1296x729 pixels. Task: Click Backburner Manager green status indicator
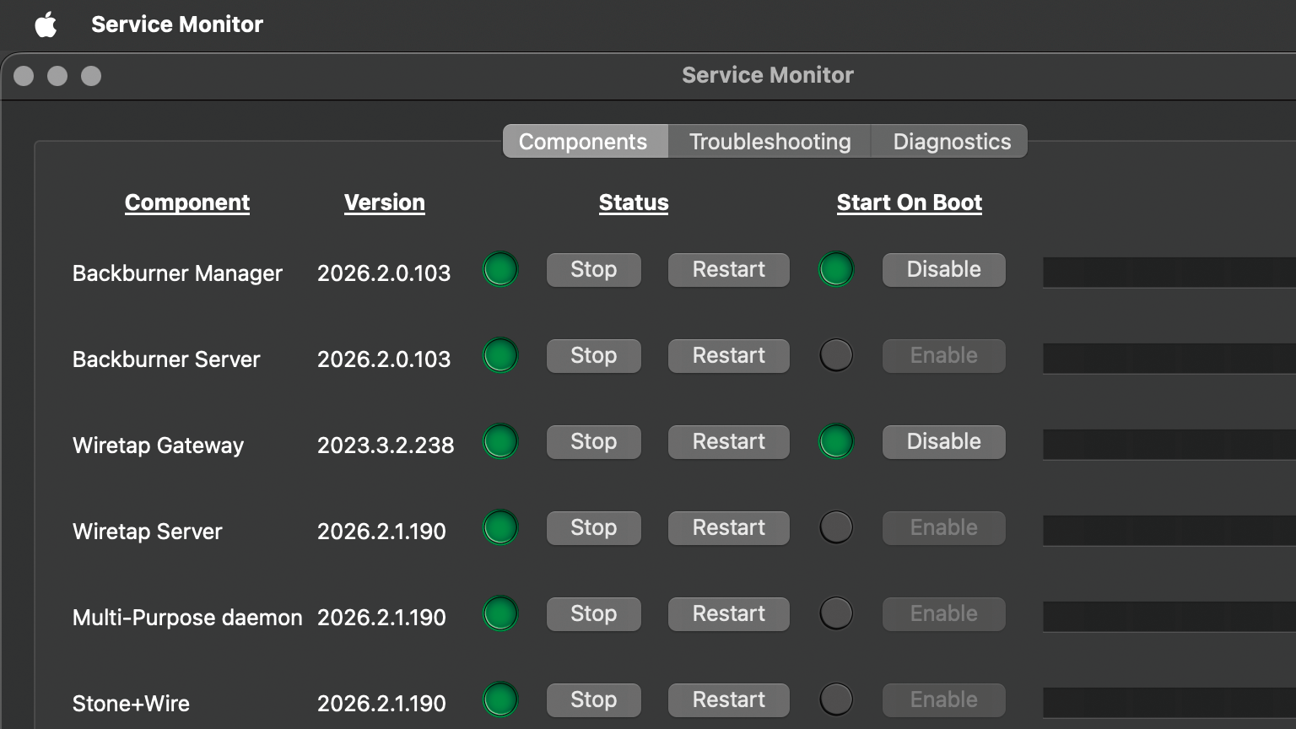point(500,270)
